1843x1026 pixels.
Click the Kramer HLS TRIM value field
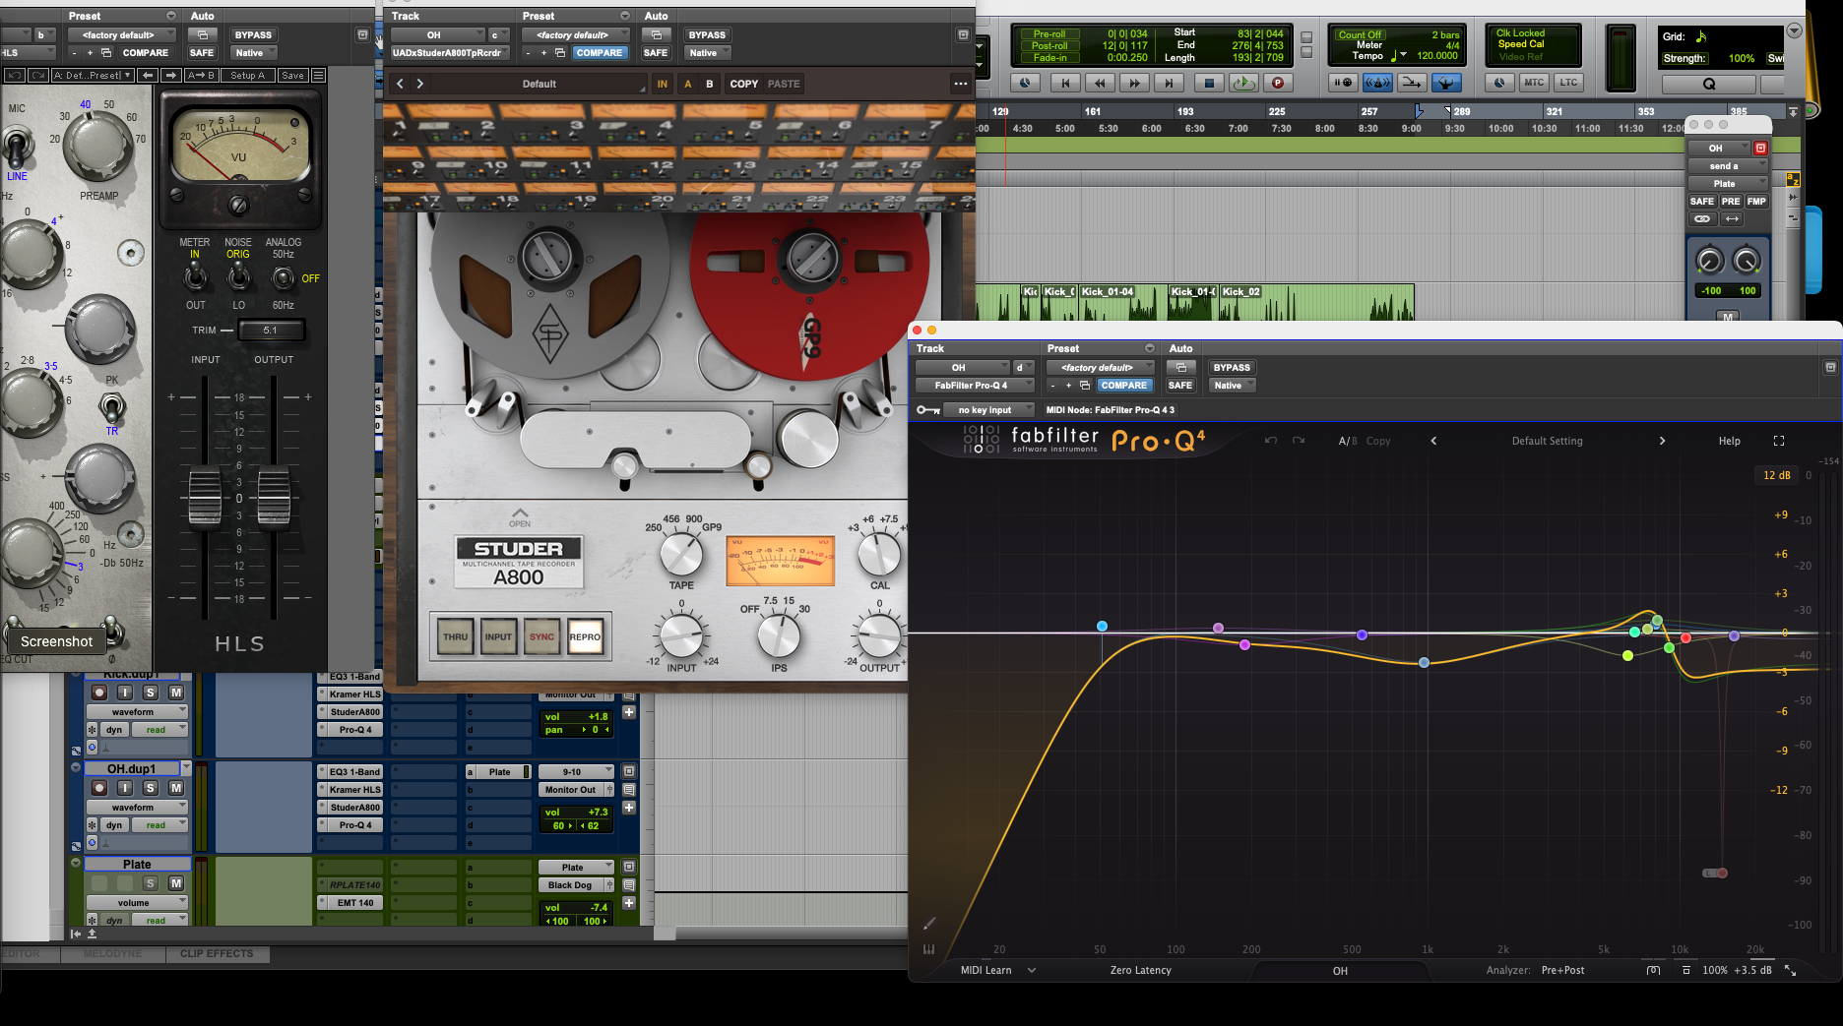point(271,331)
